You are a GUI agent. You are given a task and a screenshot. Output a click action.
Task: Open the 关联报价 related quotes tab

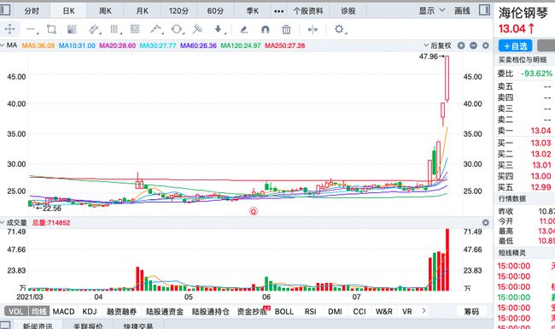point(88,326)
